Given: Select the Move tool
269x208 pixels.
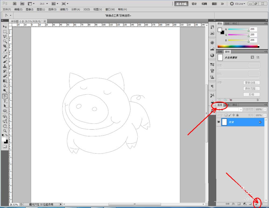Looking at the screenshot, I should 5,27.
